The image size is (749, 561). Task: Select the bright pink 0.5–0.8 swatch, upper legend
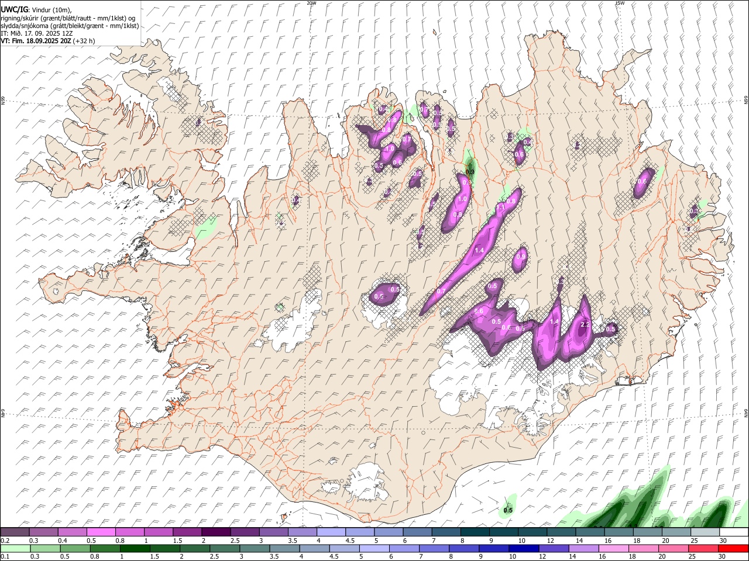pos(101,532)
